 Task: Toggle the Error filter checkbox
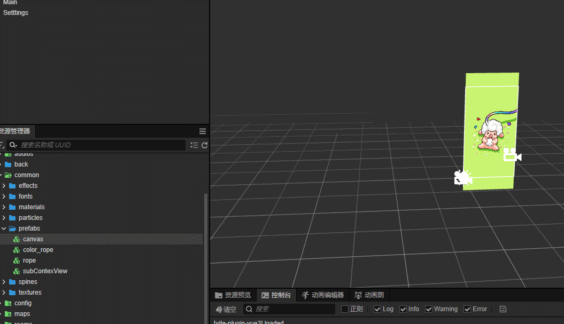click(467, 309)
